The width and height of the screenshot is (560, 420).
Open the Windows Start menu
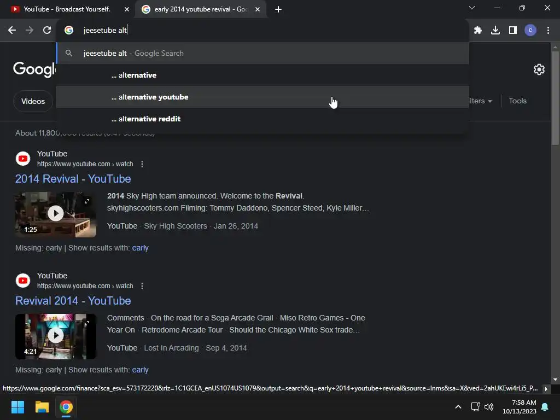tap(17, 407)
